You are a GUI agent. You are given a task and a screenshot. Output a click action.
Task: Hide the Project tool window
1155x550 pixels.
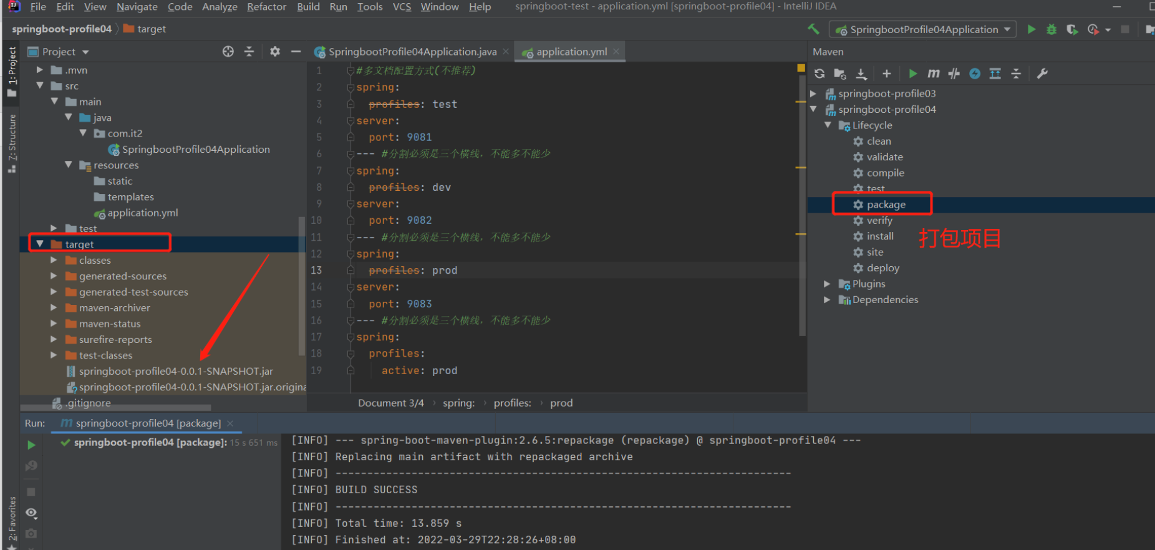click(296, 52)
